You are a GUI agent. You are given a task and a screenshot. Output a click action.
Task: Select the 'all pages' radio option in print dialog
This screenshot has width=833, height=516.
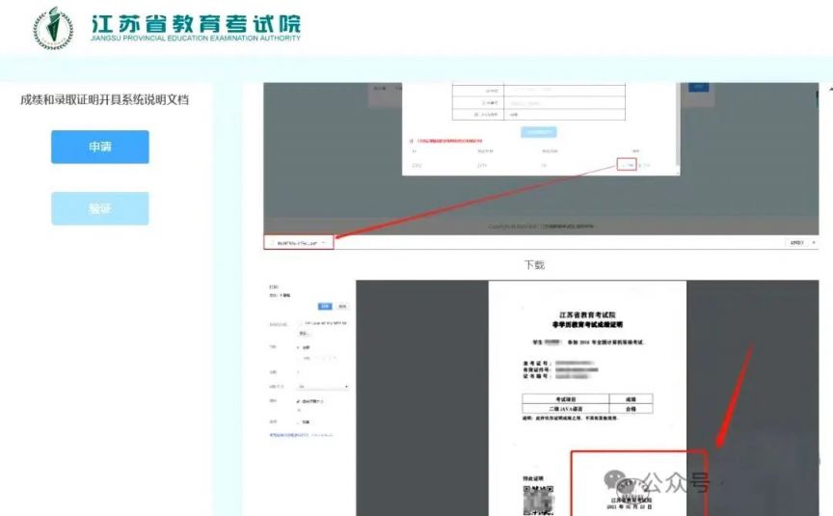(x=299, y=347)
